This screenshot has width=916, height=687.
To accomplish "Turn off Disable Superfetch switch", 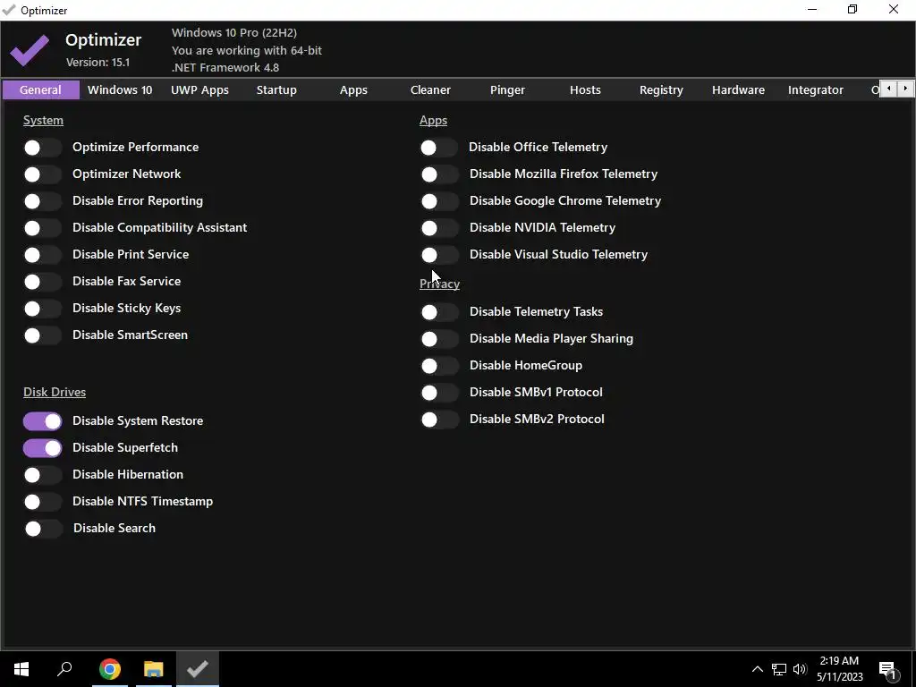I will pyautogui.click(x=42, y=448).
